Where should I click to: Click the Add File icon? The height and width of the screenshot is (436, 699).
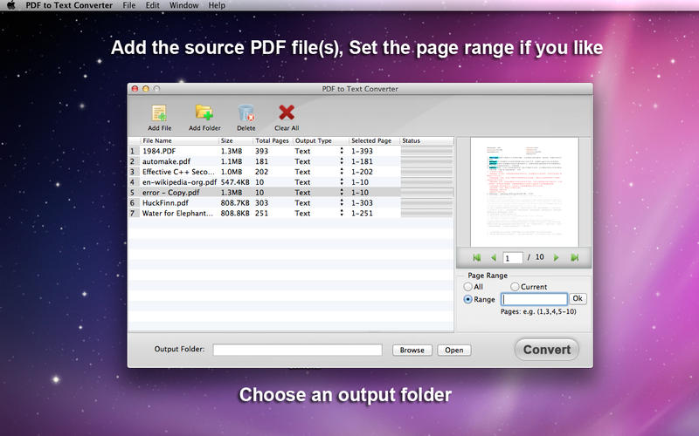click(159, 113)
